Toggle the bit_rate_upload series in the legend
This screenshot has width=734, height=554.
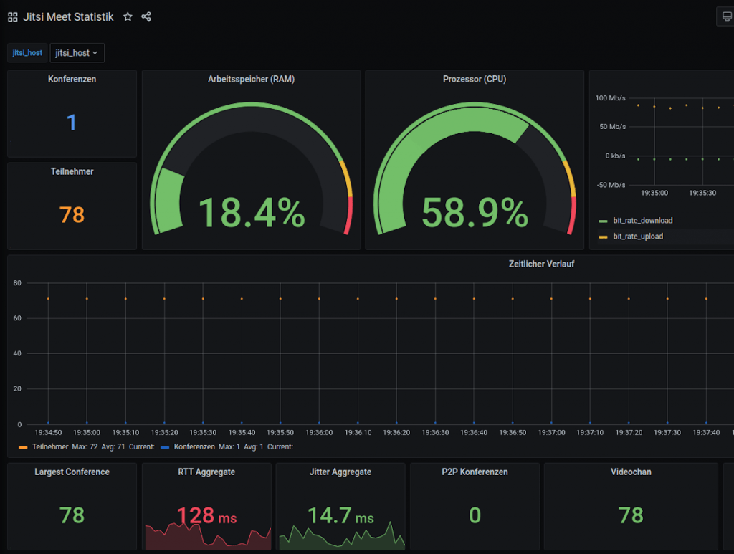click(x=638, y=237)
